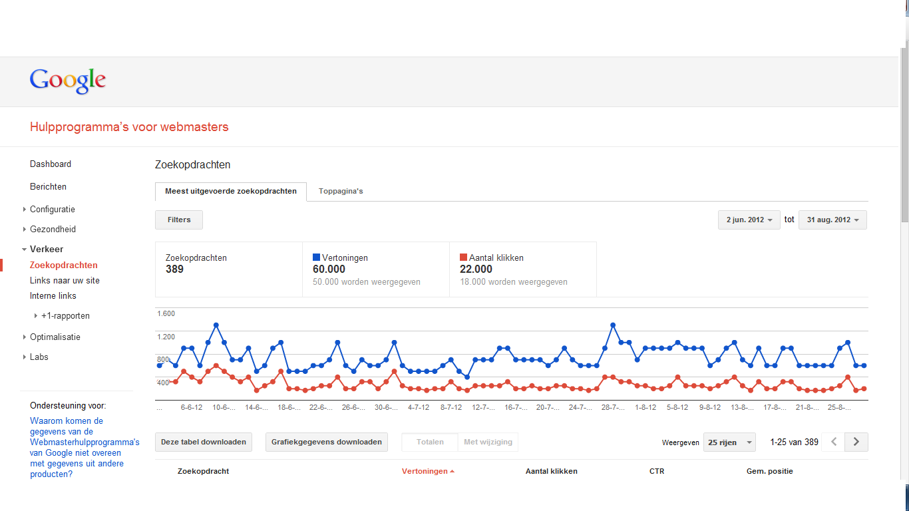The image size is (909, 511).
Task: Open the Hulpprogramma's voor webmasters link
Action: click(129, 127)
